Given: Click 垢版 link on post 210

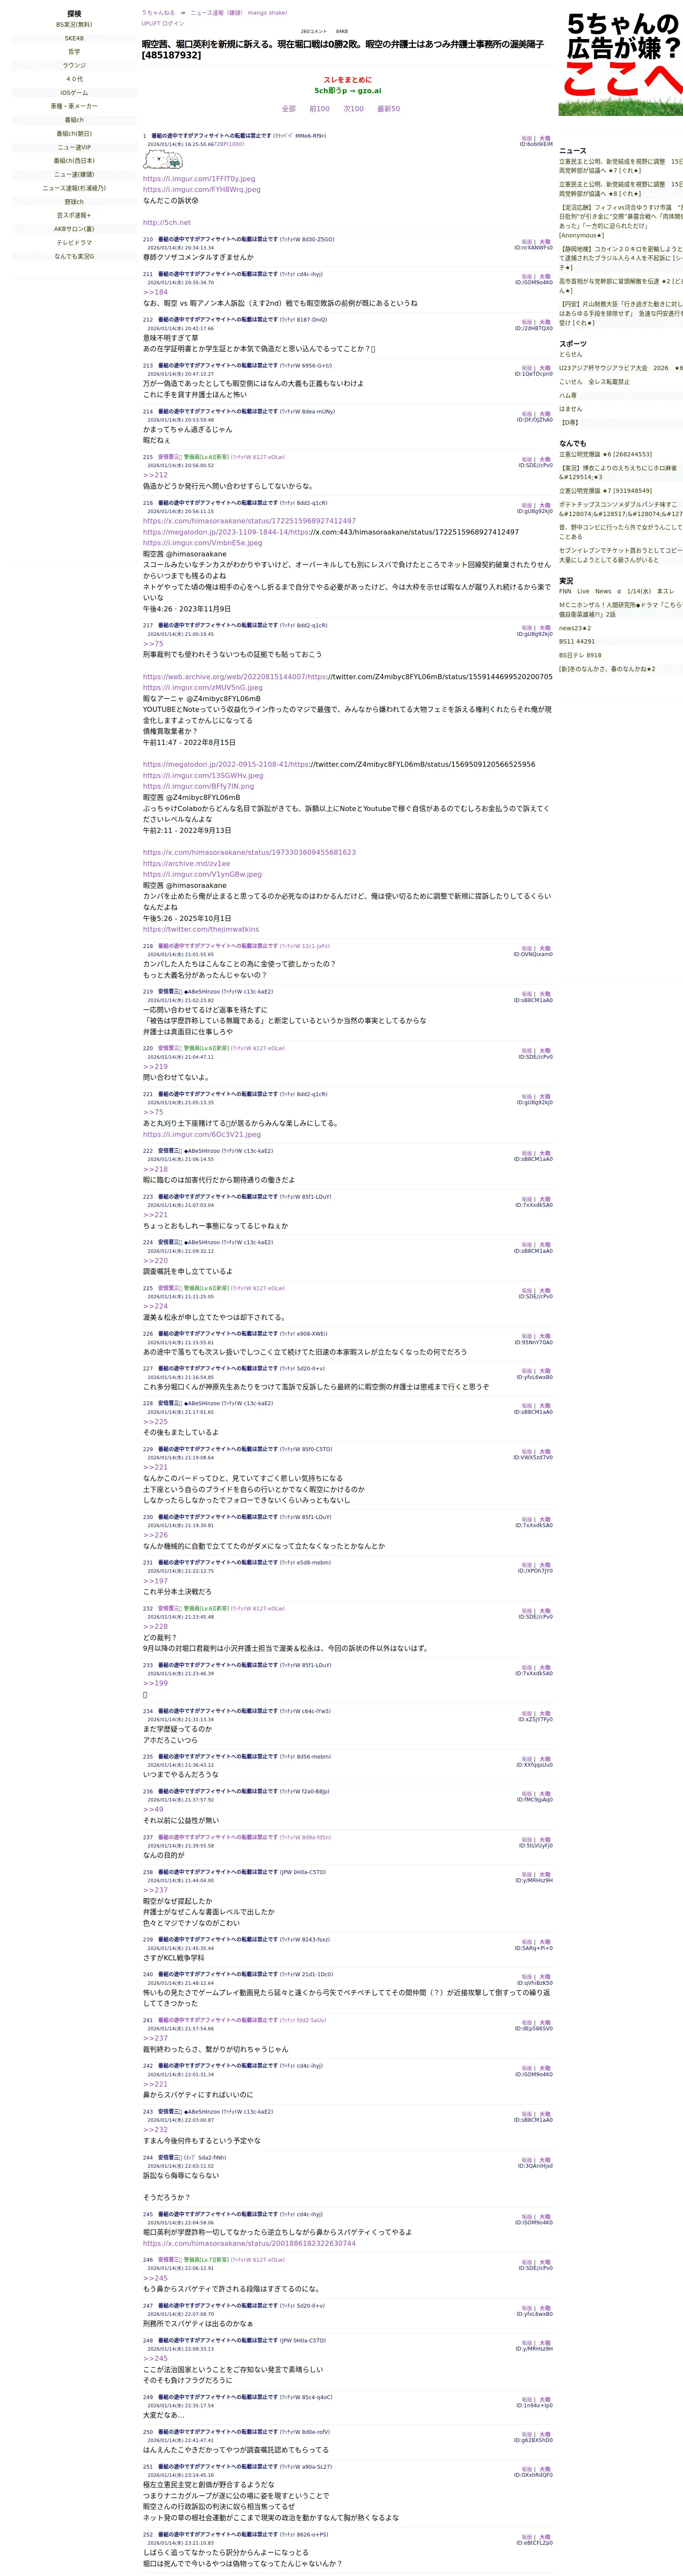Looking at the screenshot, I should click(x=526, y=242).
